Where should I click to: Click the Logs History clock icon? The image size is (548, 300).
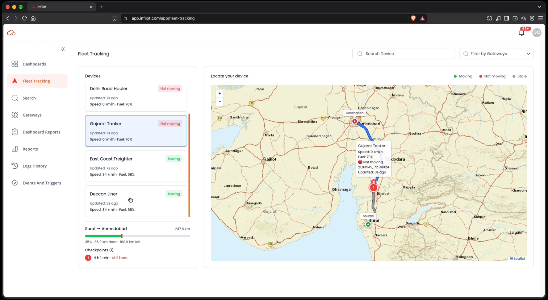[x=15, y=166]
